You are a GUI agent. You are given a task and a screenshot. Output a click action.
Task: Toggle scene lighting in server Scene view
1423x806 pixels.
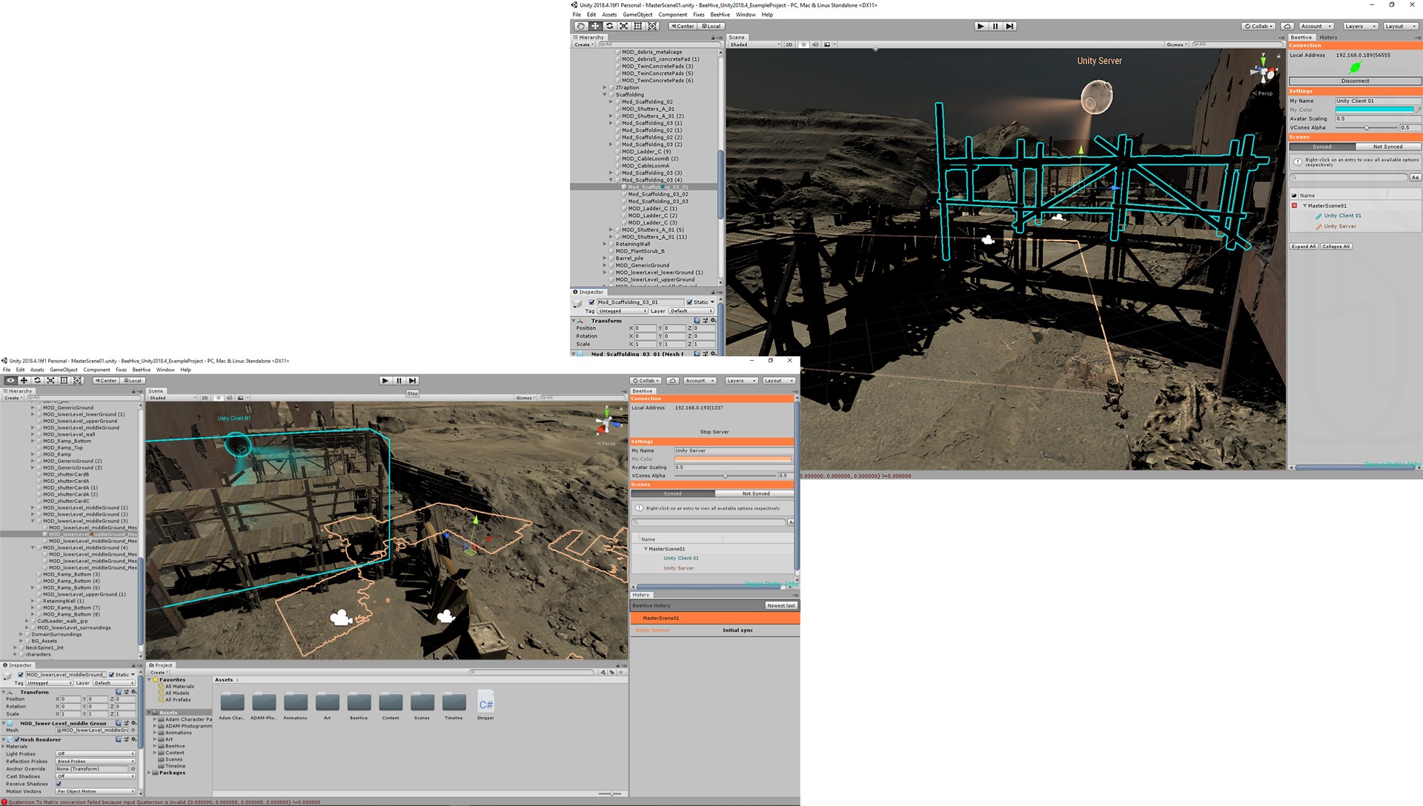[218, 398]
